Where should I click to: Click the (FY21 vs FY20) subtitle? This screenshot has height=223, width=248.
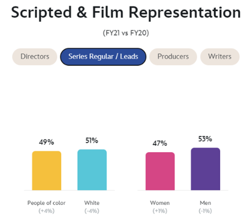pos(126,33)
